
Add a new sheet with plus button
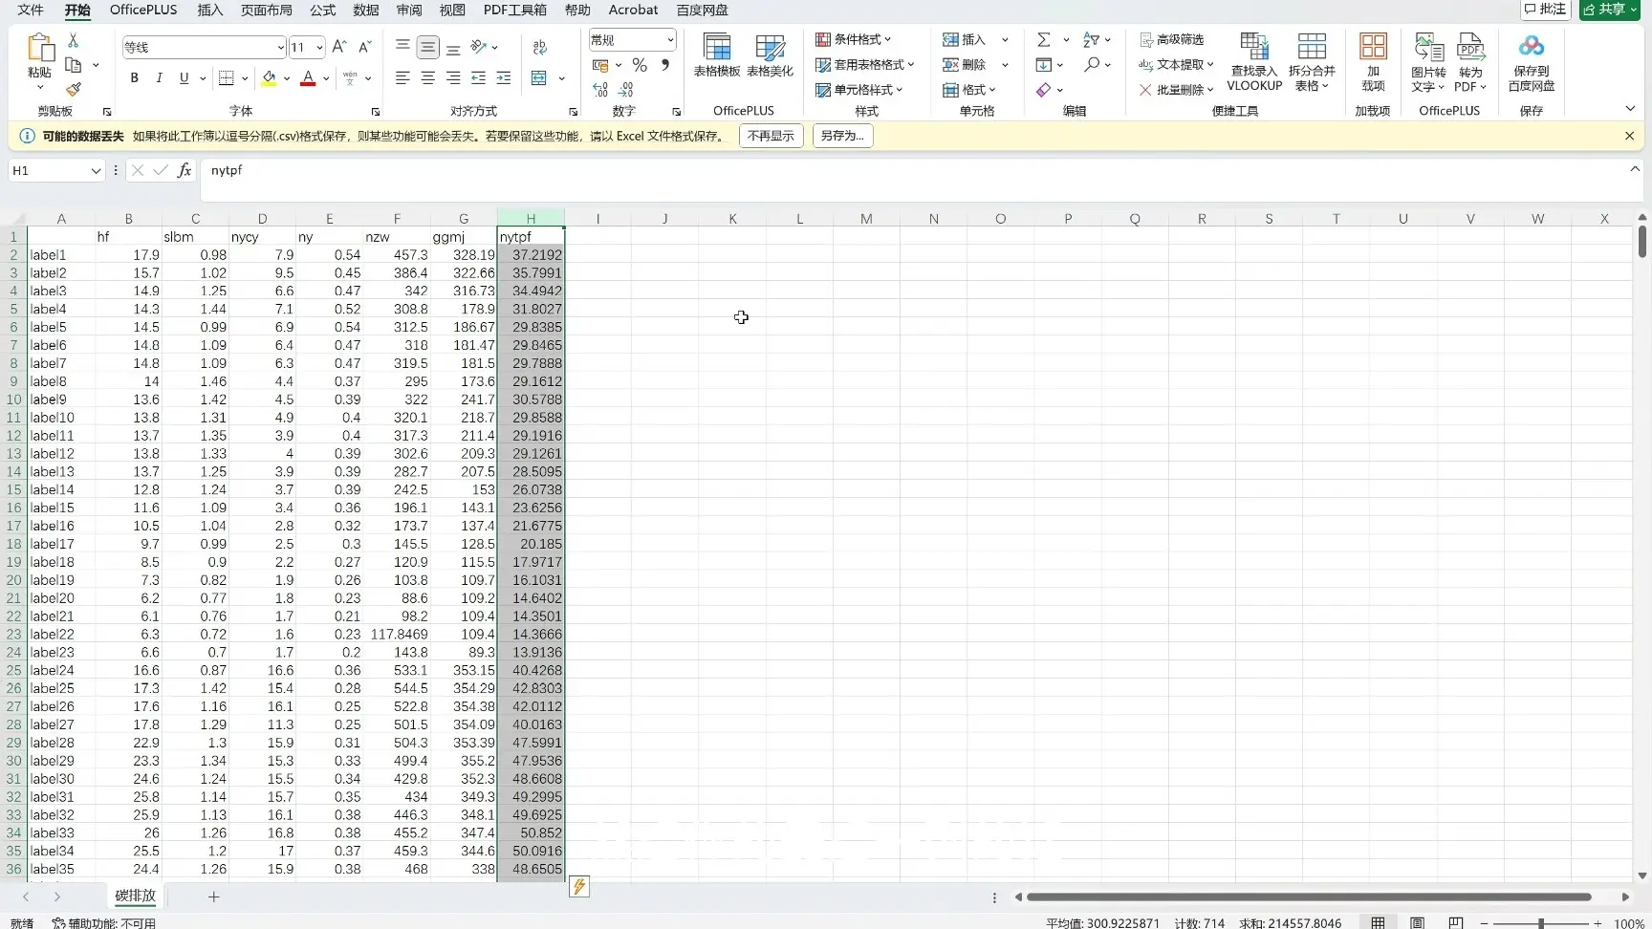(214, 897)
